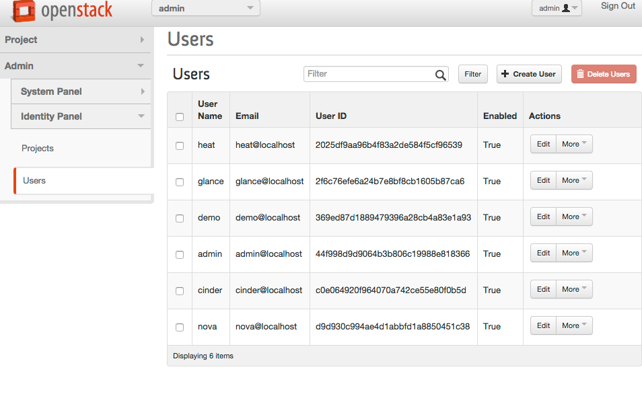This screenshot has height=394, width=642.
Task: Click the Create User button
Action: coord(529,74)
